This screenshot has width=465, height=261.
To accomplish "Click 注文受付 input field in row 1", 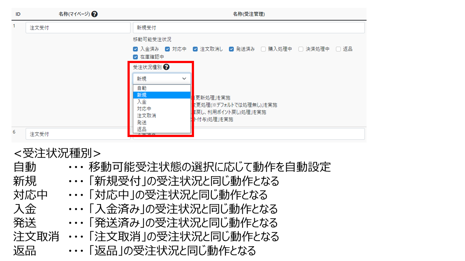I will pyautogui.click(x=78, y=28).
